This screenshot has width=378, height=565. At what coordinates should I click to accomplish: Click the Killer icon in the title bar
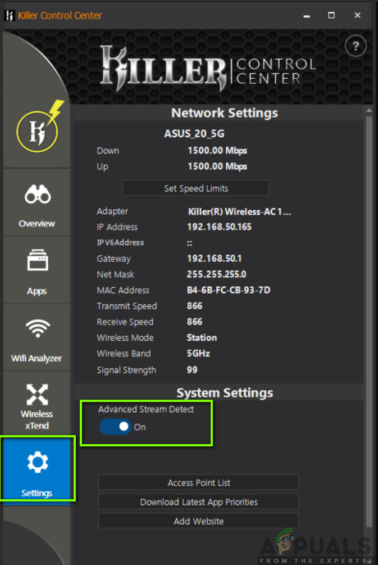tap(9, 16)
